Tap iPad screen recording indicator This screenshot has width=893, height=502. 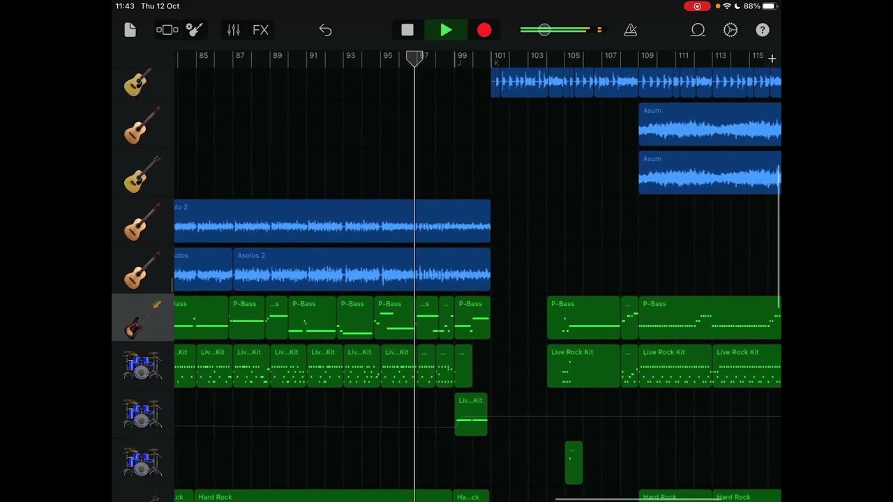pyautogui.click(x=697, y=6)
